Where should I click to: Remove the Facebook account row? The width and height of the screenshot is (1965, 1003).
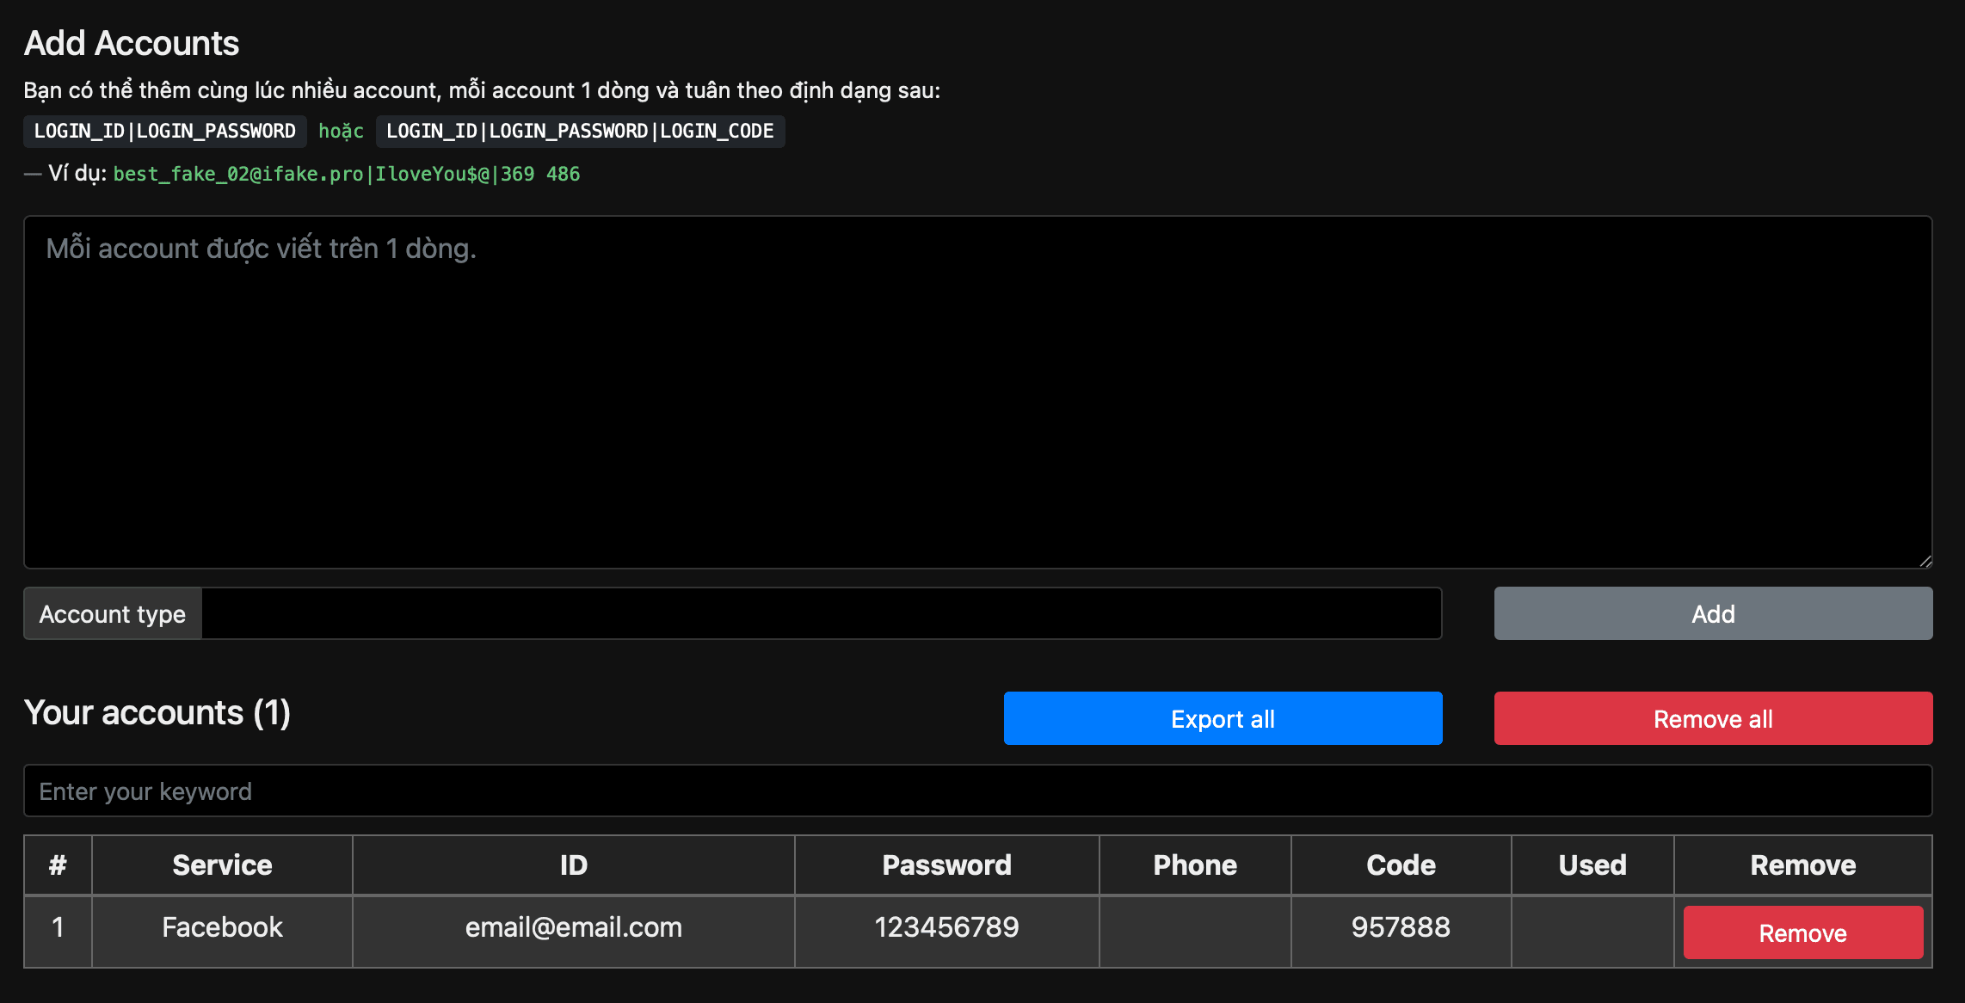click(1802, 932)
